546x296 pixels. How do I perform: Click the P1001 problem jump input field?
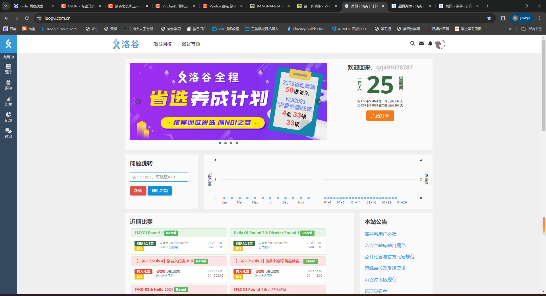point(159,177)
